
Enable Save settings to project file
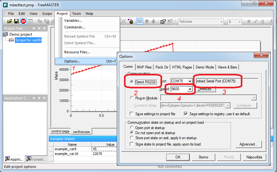(x=132, y=114)
